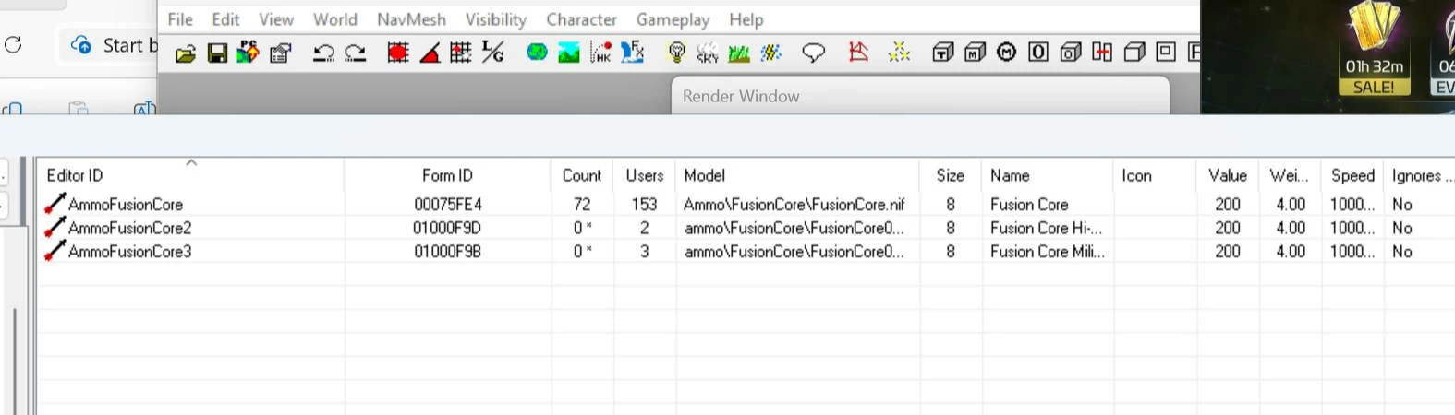
Task: Click the open folder toolbar icon
Action: pos(186,53)
